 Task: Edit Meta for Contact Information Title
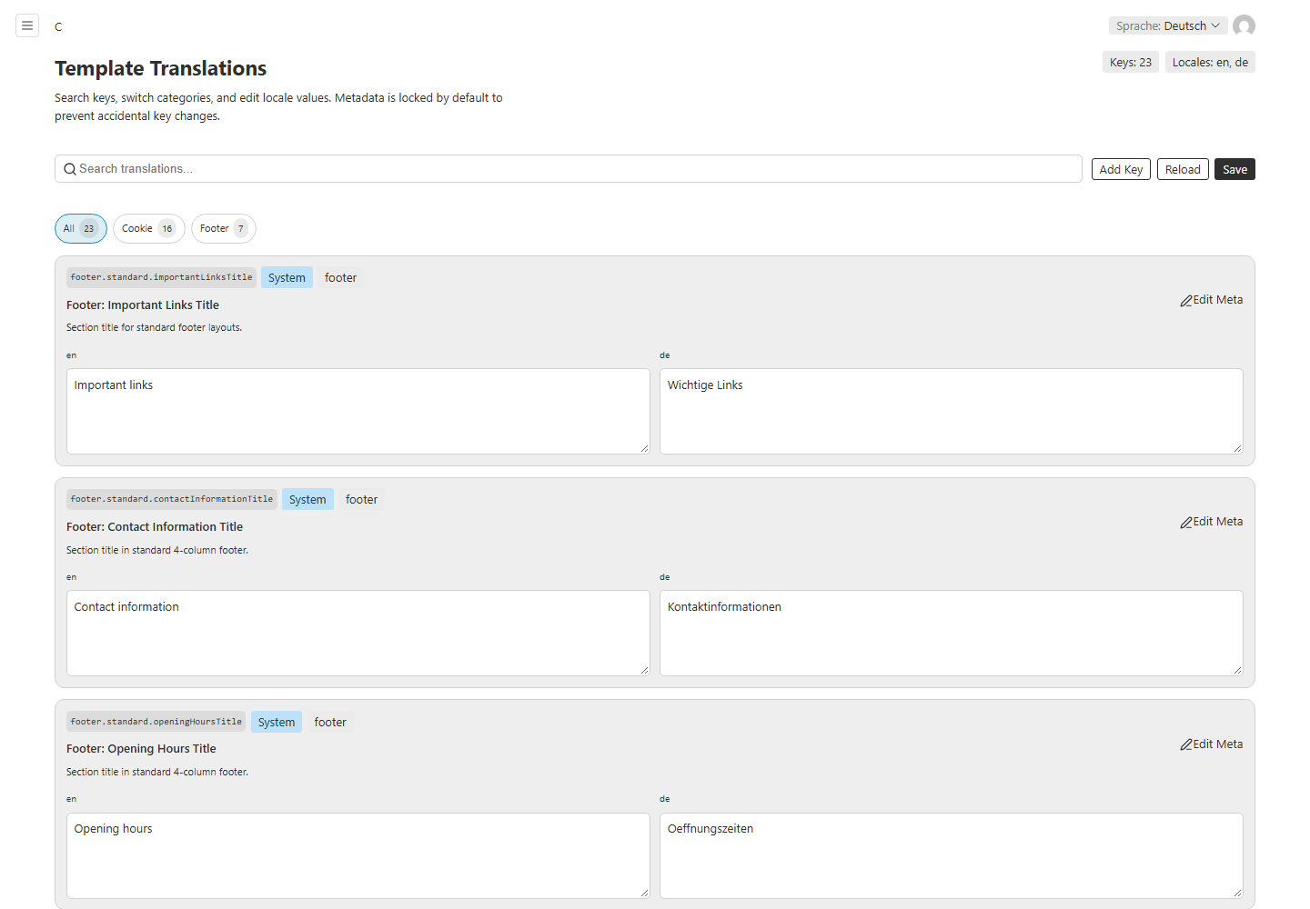1211,522
